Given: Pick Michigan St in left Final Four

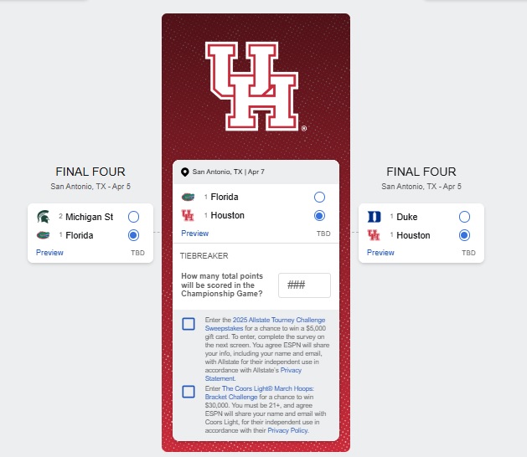Looking at the screenshot, I should click(133, 217).
